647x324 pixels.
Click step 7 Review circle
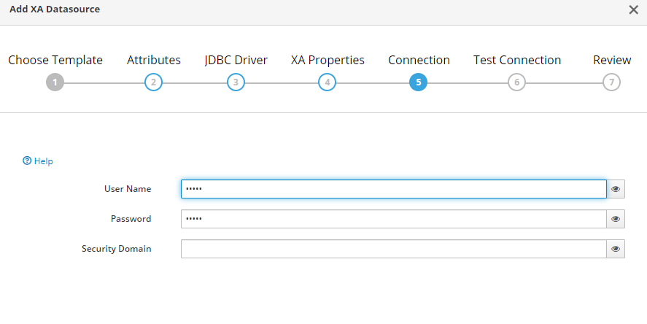pos(611,82)
